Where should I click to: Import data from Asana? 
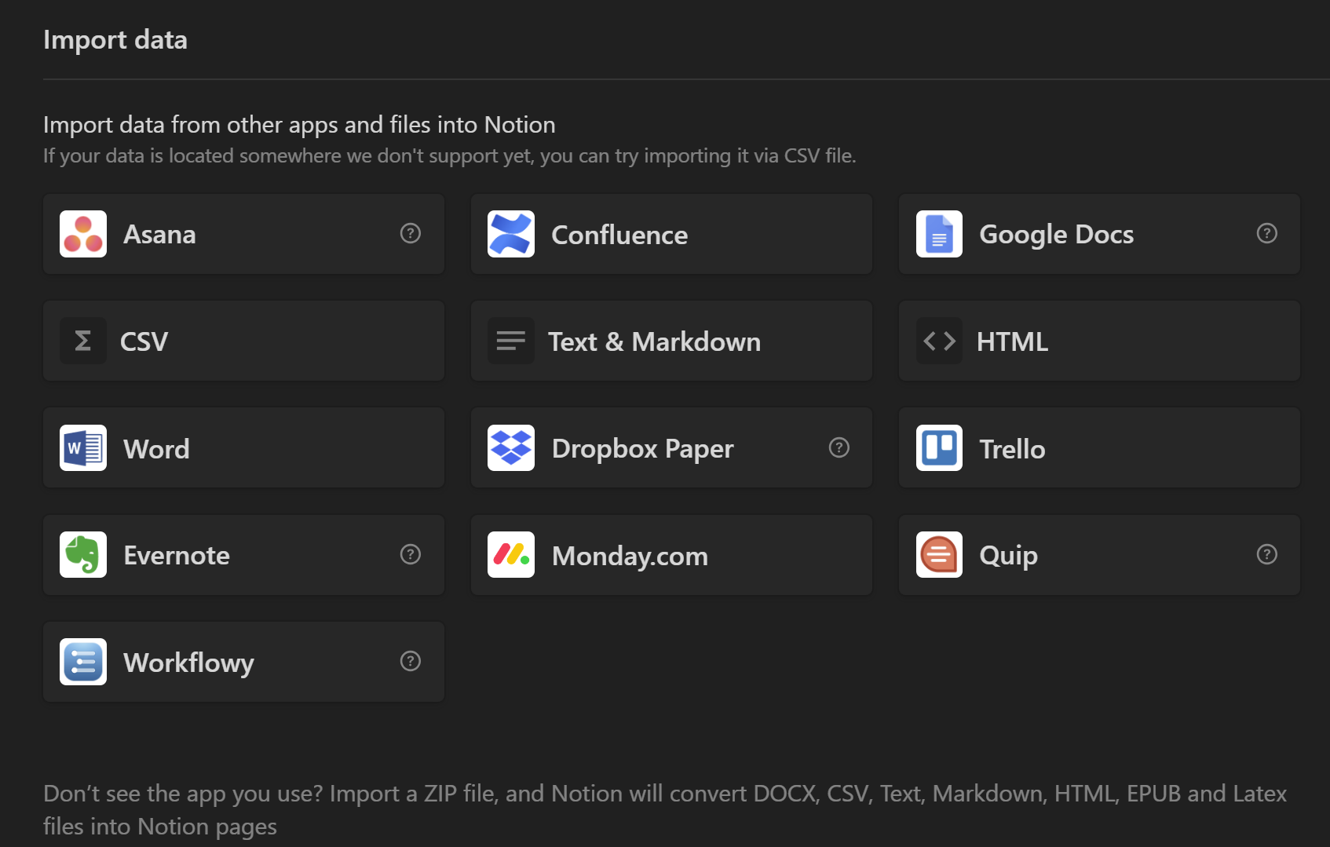pos(244,234)
